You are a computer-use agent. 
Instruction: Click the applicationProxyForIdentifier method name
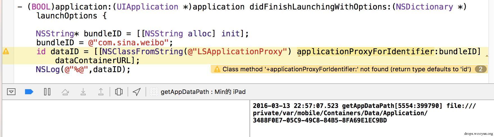pos(365,52)
